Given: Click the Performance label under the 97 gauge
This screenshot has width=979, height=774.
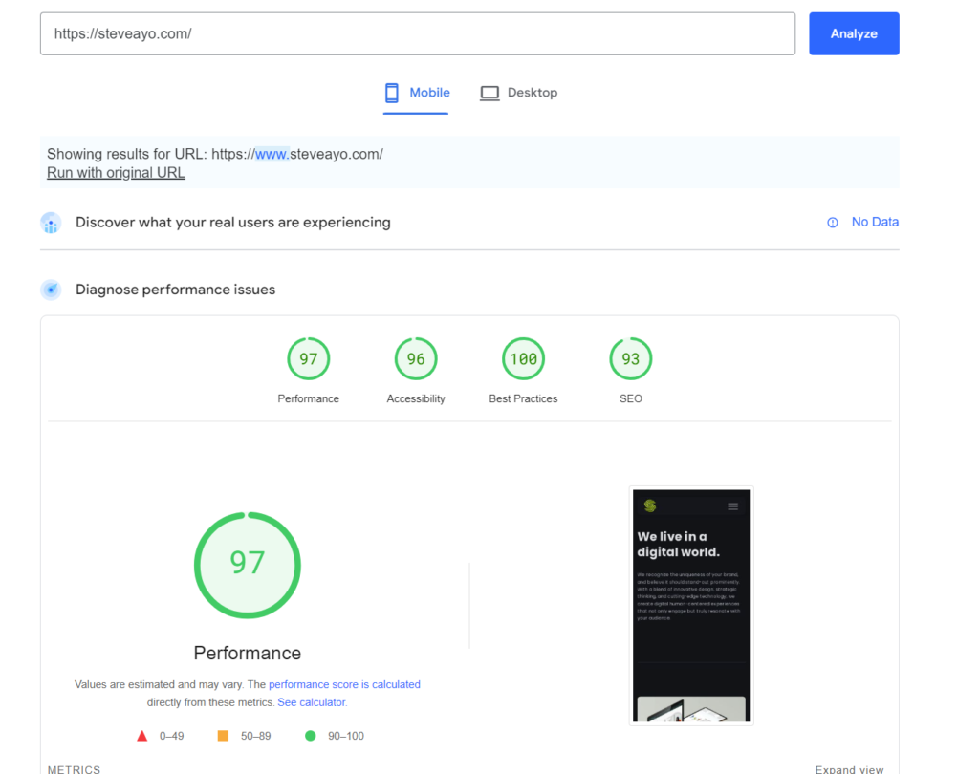Looking at the screenshot, I should click(x=309, y=398).
